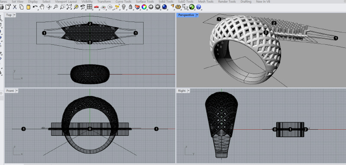Click the blue Render sphere icon

click(164, 7)
